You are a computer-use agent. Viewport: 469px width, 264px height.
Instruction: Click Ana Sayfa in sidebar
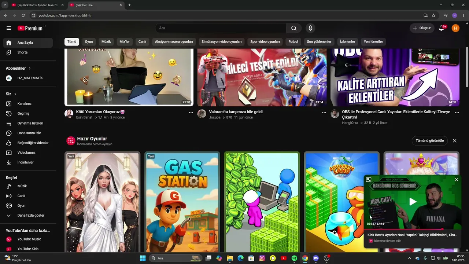coord(28,43)
